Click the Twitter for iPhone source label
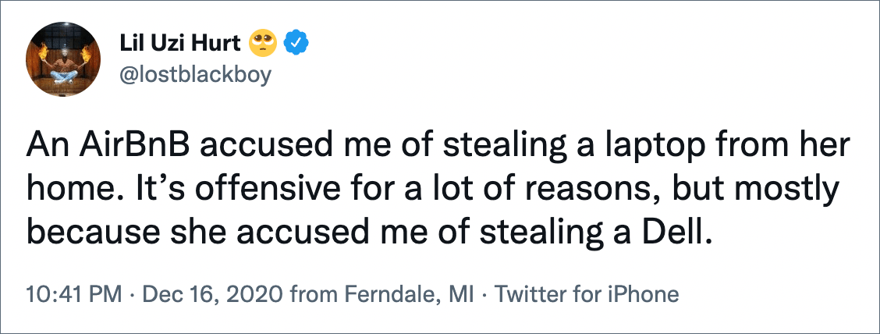The image size is (880, 334). (585, 293)
